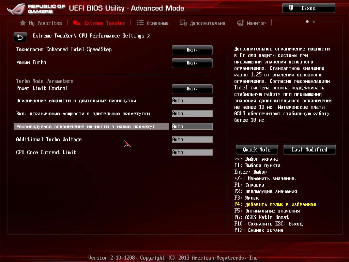Click the F1: Справка hint
Screen dimensions: 349x262
point(249,185)
